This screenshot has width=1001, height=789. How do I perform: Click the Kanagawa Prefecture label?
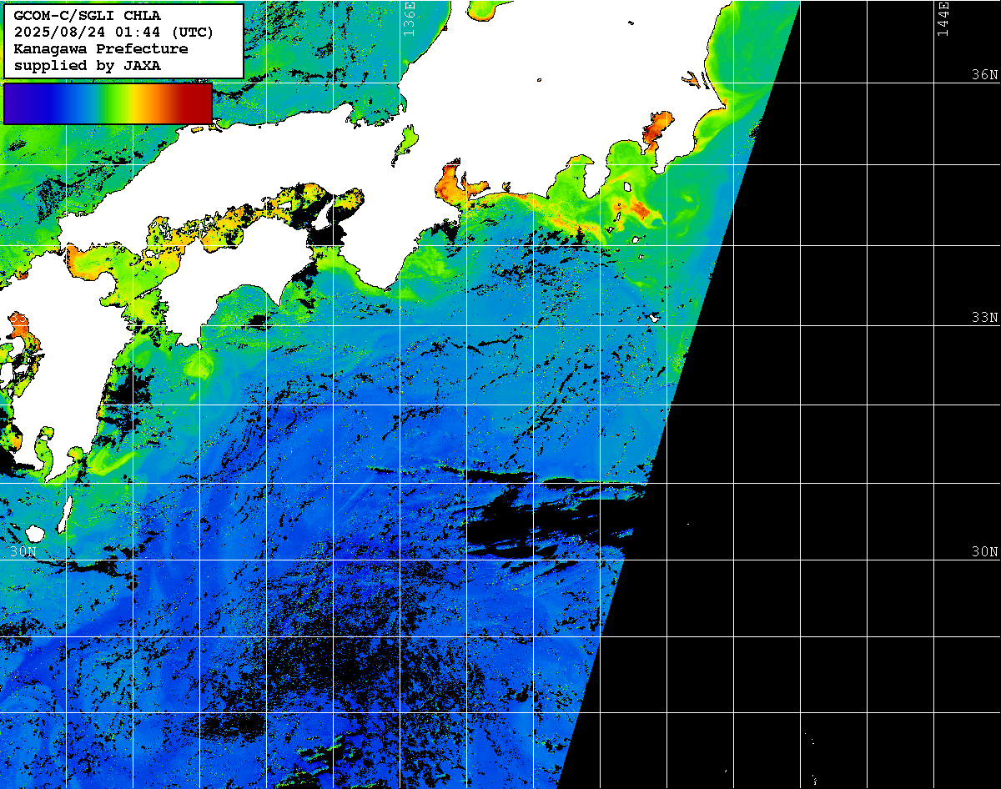(x=101, y=48)
